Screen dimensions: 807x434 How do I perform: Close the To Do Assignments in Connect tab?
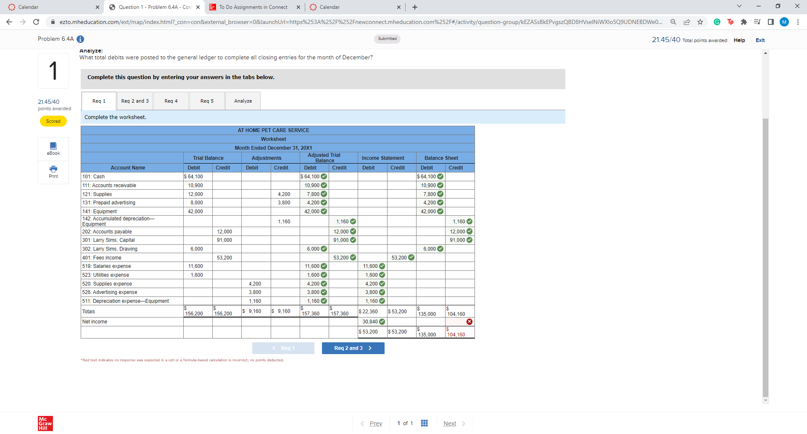point(298,7)
